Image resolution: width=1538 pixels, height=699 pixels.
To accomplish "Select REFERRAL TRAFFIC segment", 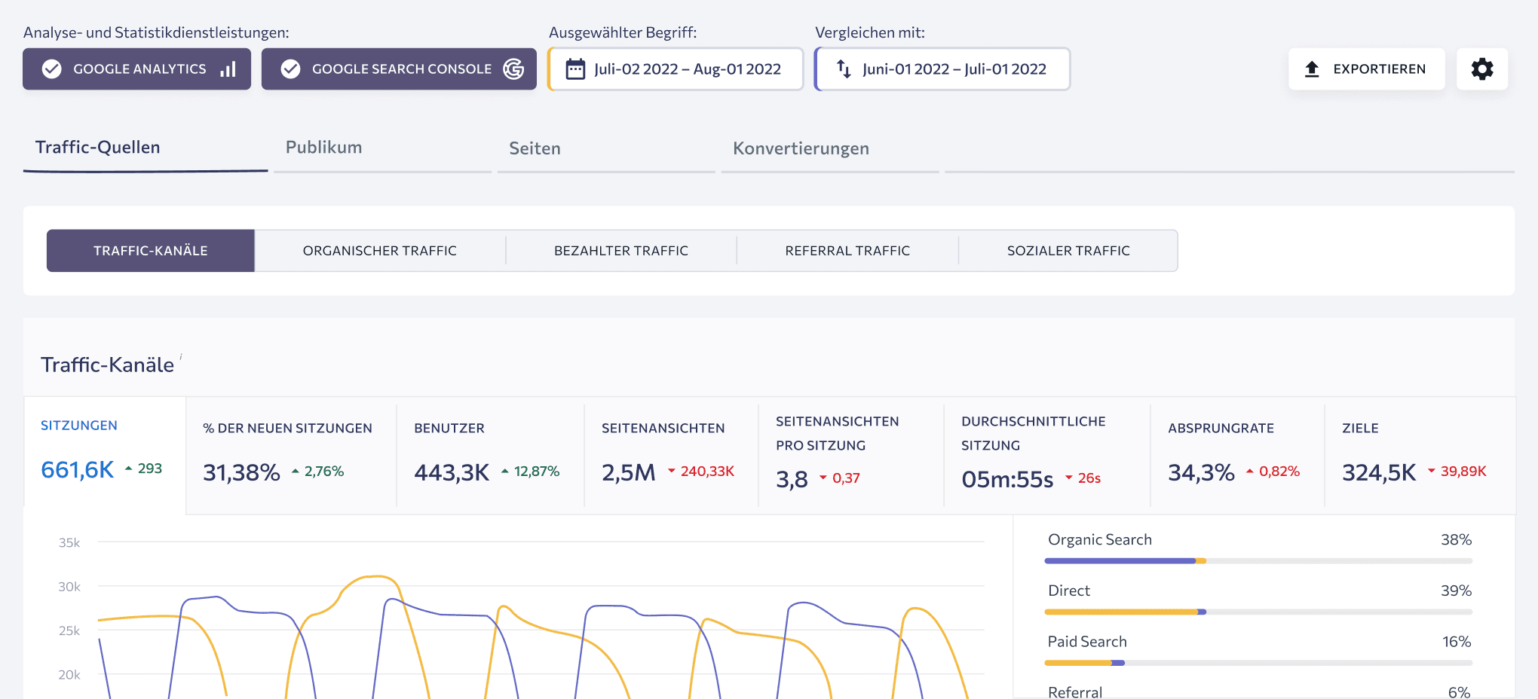I will pos(847,251).
